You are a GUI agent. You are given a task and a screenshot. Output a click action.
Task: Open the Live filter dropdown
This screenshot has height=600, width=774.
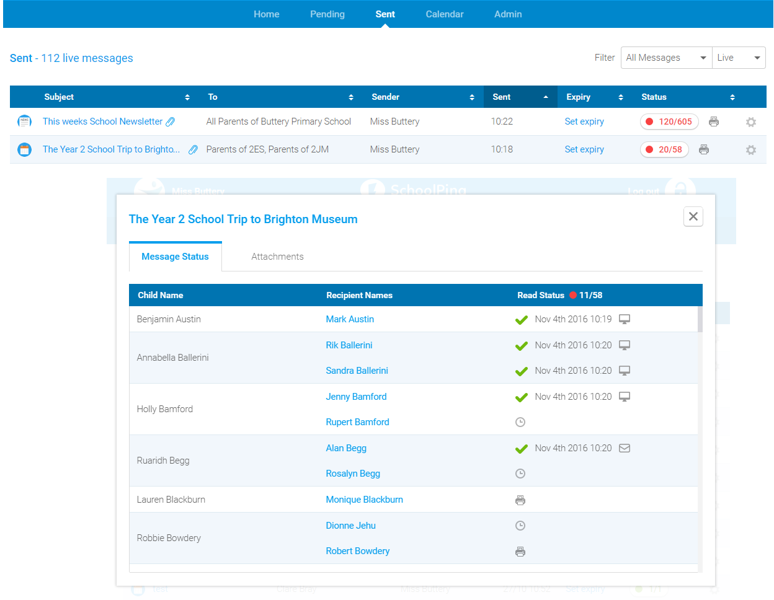pyautogui.click(x=739, y=58)
